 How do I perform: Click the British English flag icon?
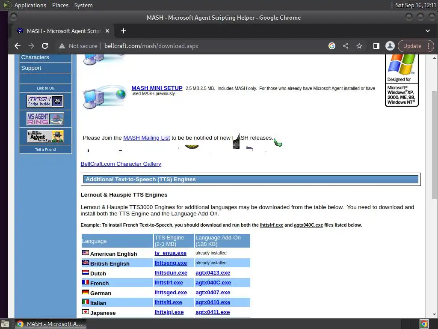tap(86, 263)
